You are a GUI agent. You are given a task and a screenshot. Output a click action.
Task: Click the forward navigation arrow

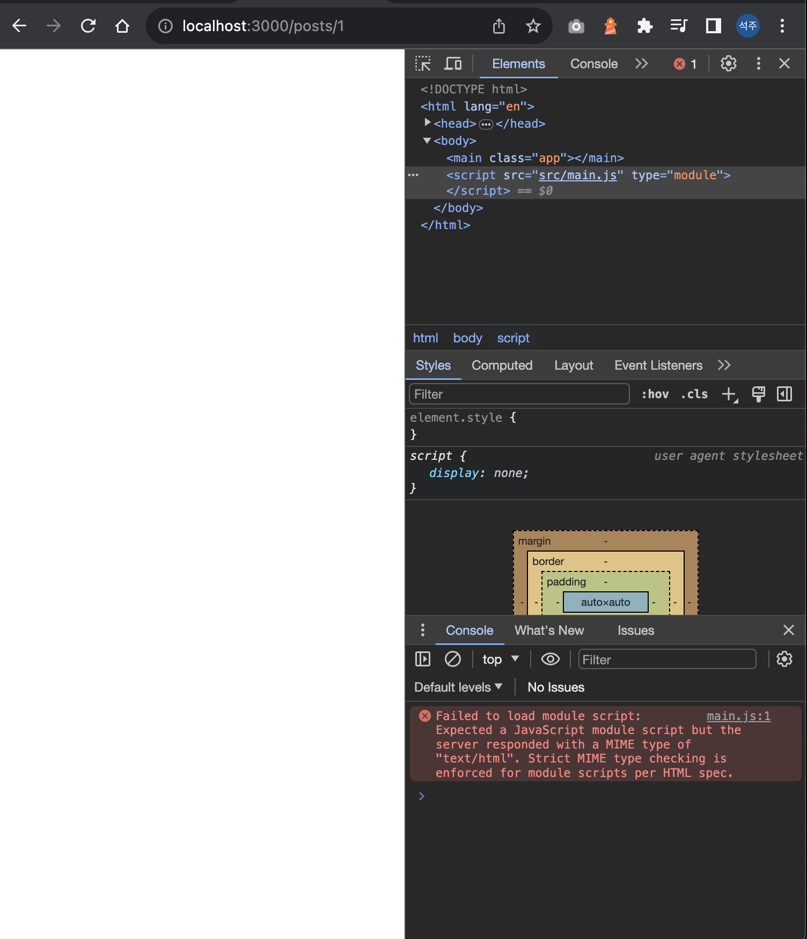54,26
